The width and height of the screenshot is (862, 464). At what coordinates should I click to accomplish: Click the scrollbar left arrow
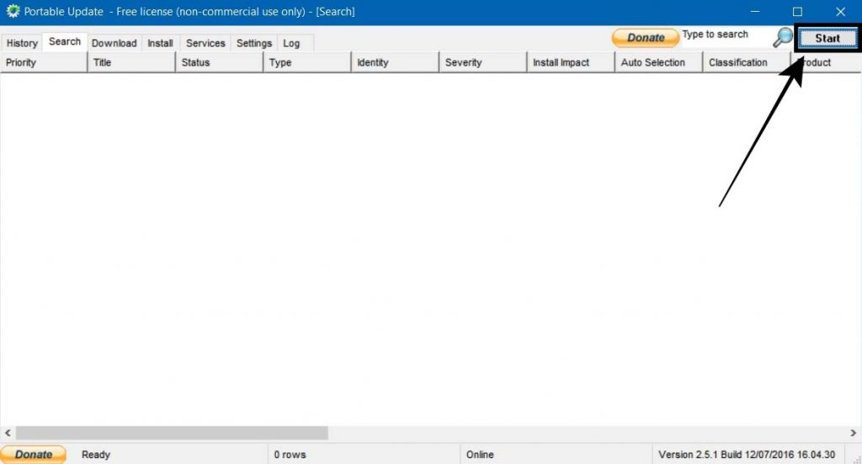point(8,433)
